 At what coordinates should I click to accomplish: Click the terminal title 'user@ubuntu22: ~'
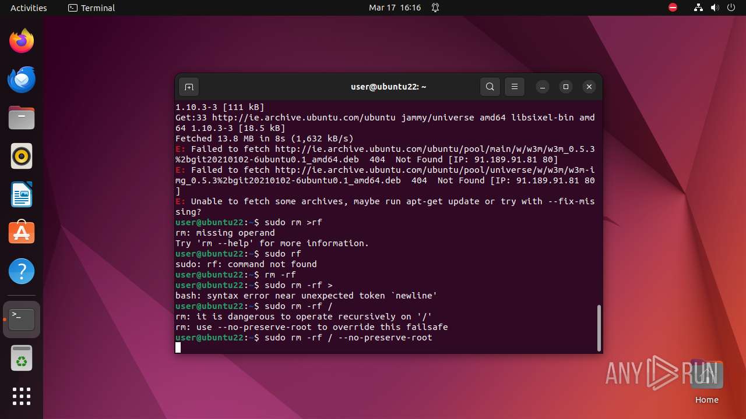click(x=388, y=87)
